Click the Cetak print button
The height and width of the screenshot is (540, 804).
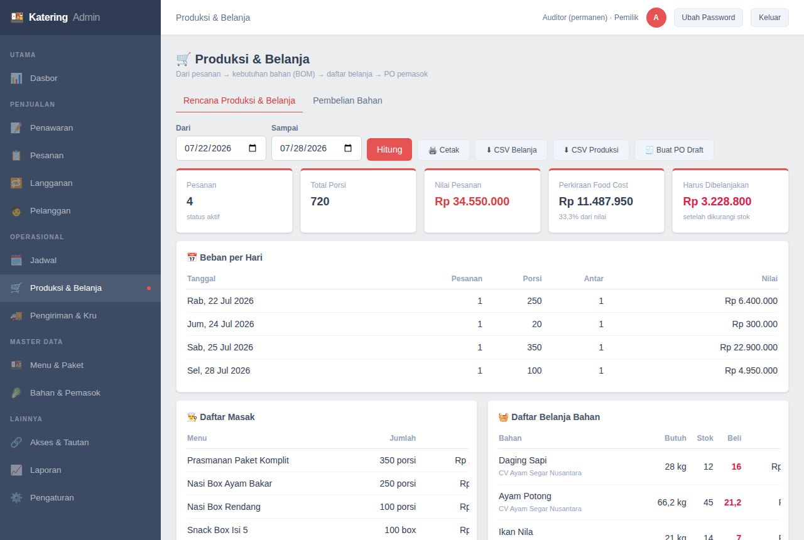point(443,150)
